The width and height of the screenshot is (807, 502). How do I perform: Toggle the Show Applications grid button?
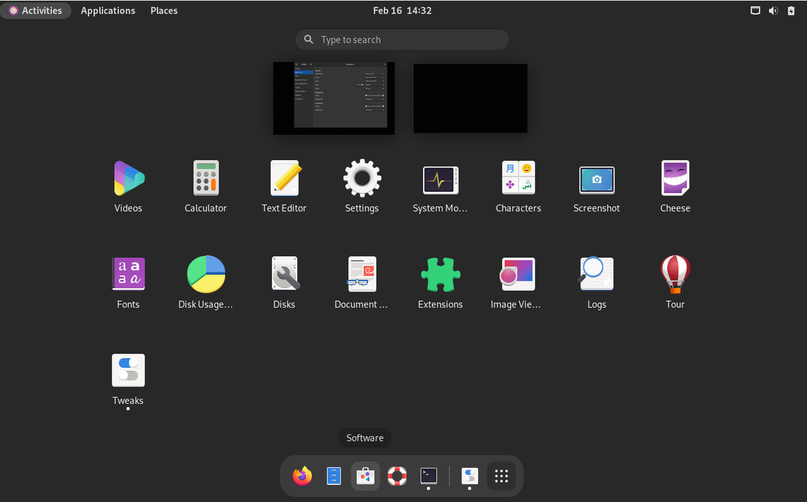501,476
